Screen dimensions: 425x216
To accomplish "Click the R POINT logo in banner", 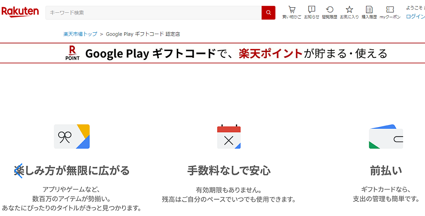I will (x=72, y=53).
